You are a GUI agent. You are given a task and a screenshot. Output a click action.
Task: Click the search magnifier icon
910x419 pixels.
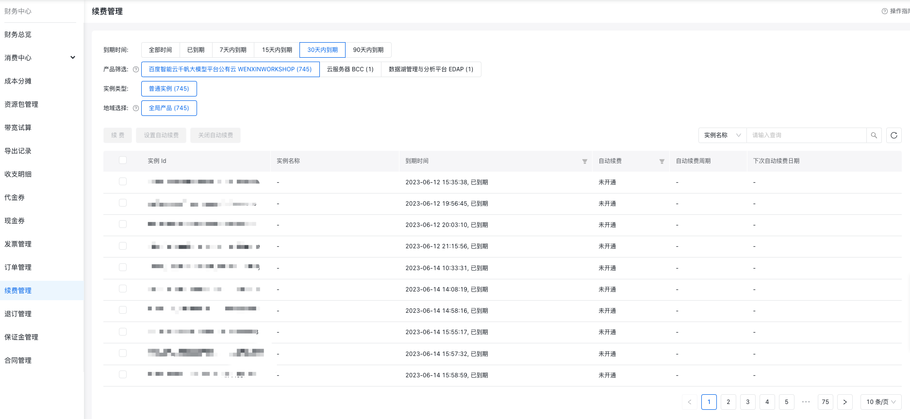click(x=874, y=135)
